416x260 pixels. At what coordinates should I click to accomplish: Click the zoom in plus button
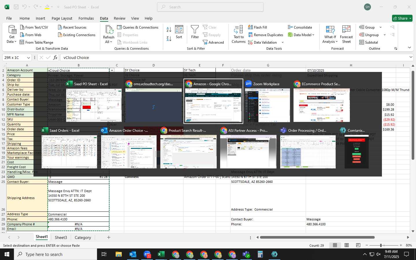coord(401,245)
